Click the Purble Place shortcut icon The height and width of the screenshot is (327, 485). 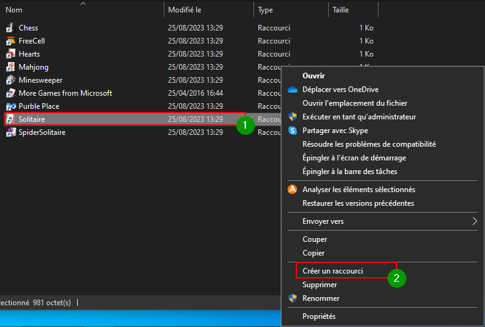click(x=11, y=106)
